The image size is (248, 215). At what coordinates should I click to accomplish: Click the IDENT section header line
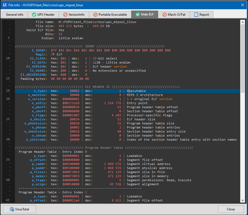(x=90, y=46)
